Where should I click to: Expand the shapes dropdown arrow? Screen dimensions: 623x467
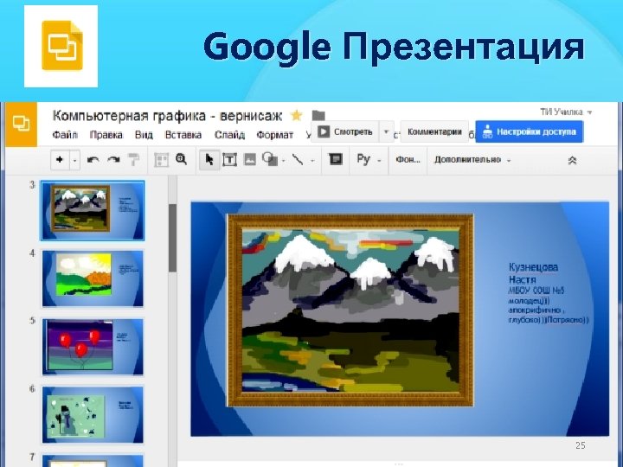tap(283, 161)
